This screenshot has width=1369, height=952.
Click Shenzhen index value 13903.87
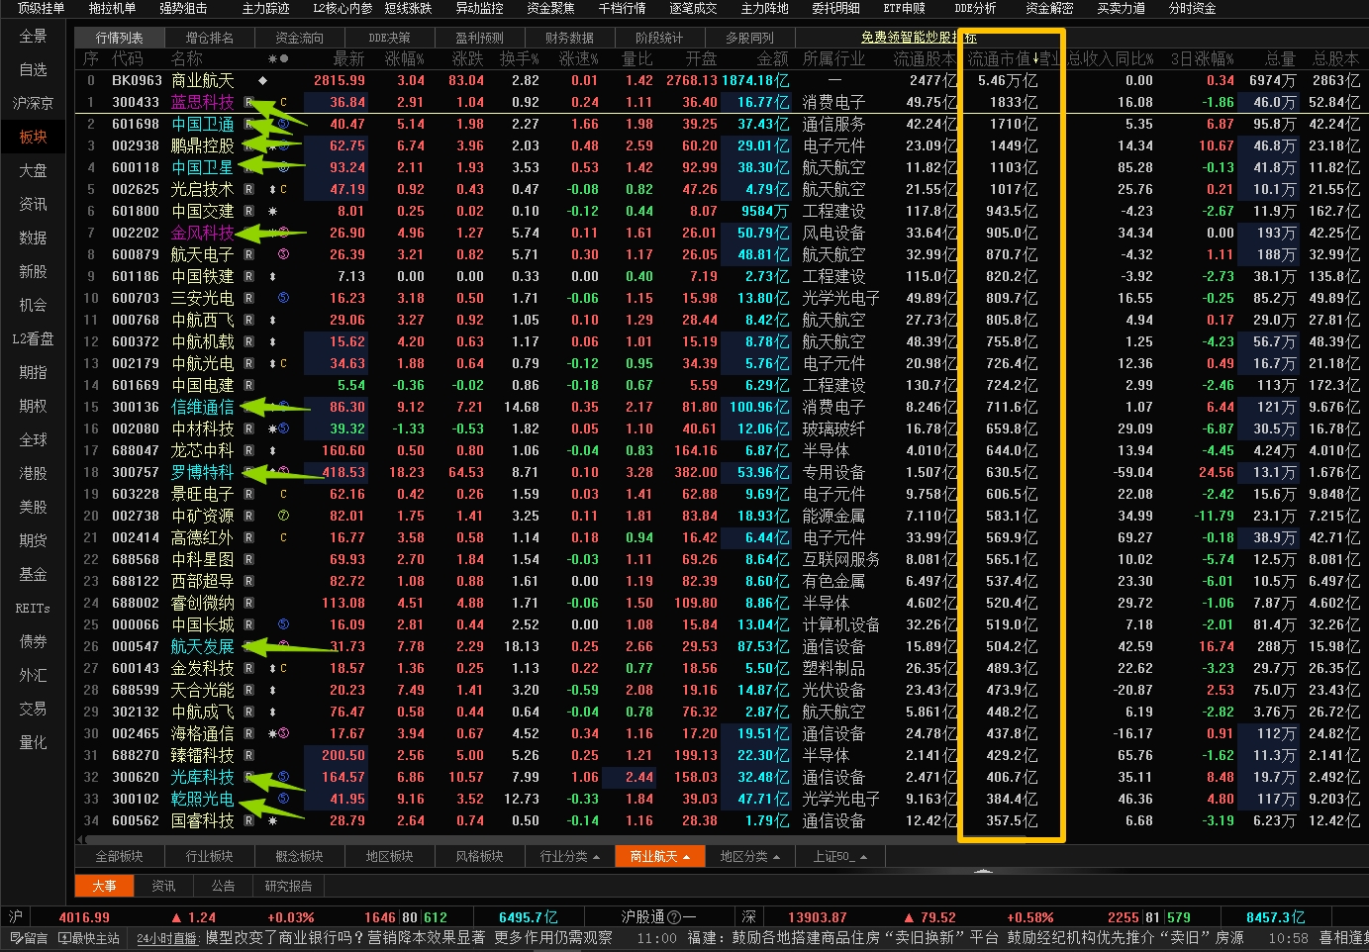817,917
